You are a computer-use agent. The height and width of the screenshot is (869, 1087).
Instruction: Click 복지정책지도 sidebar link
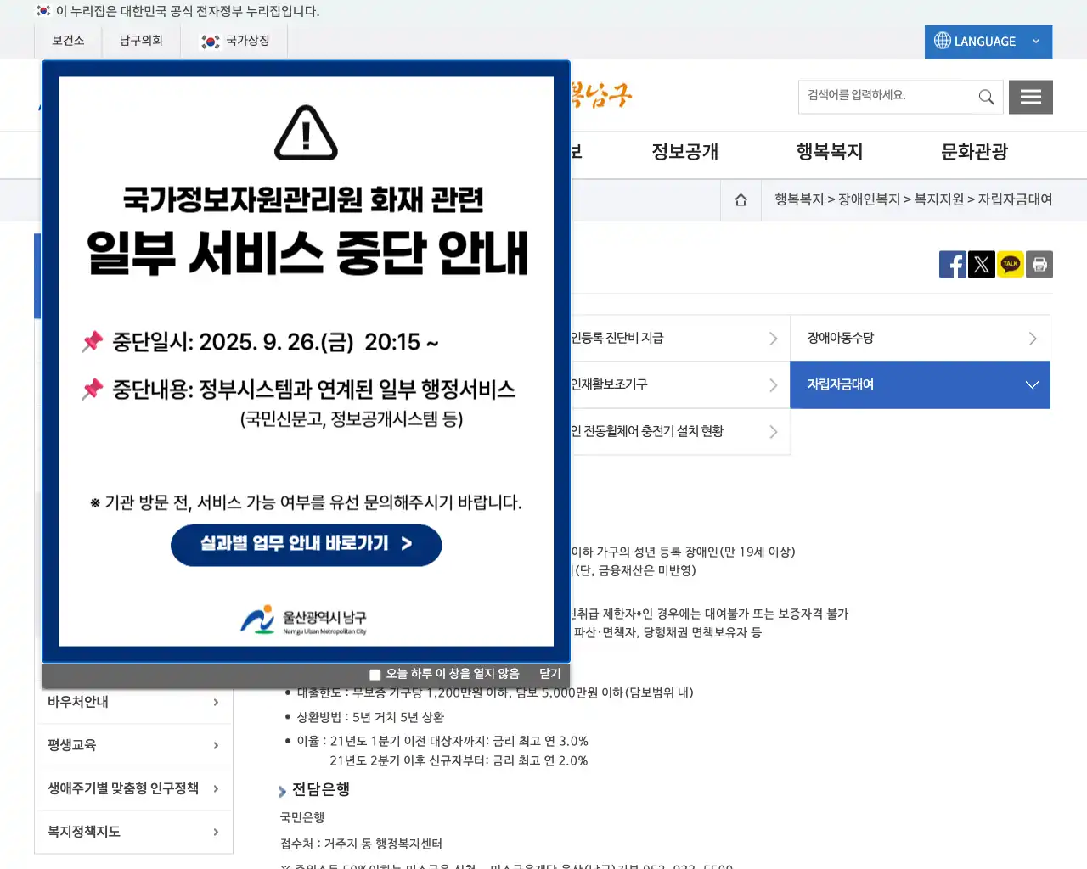[x=84, y=832]
